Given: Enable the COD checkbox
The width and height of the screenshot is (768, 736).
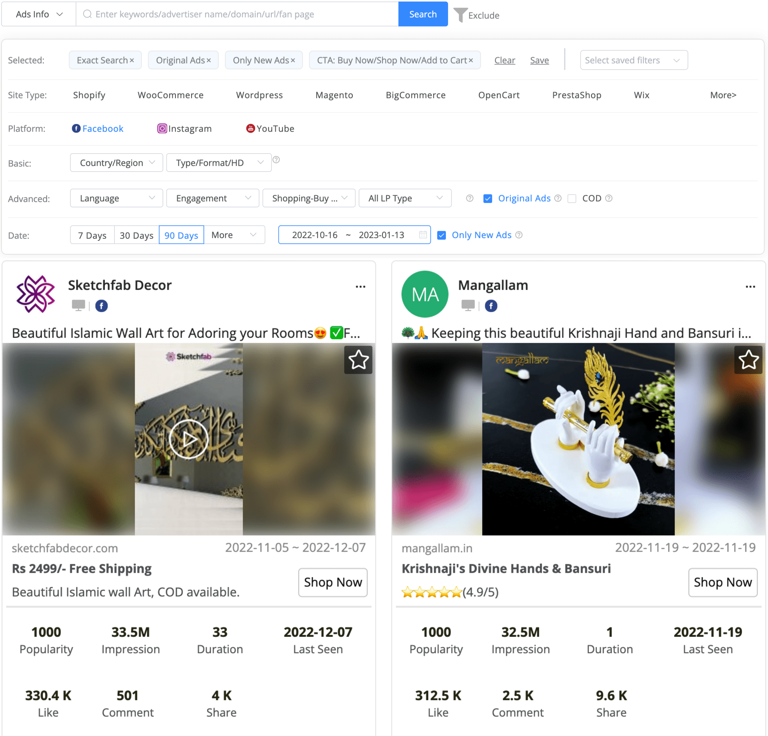Looking at the screenshot, I should pyautogui.click(x=572, y=199).
